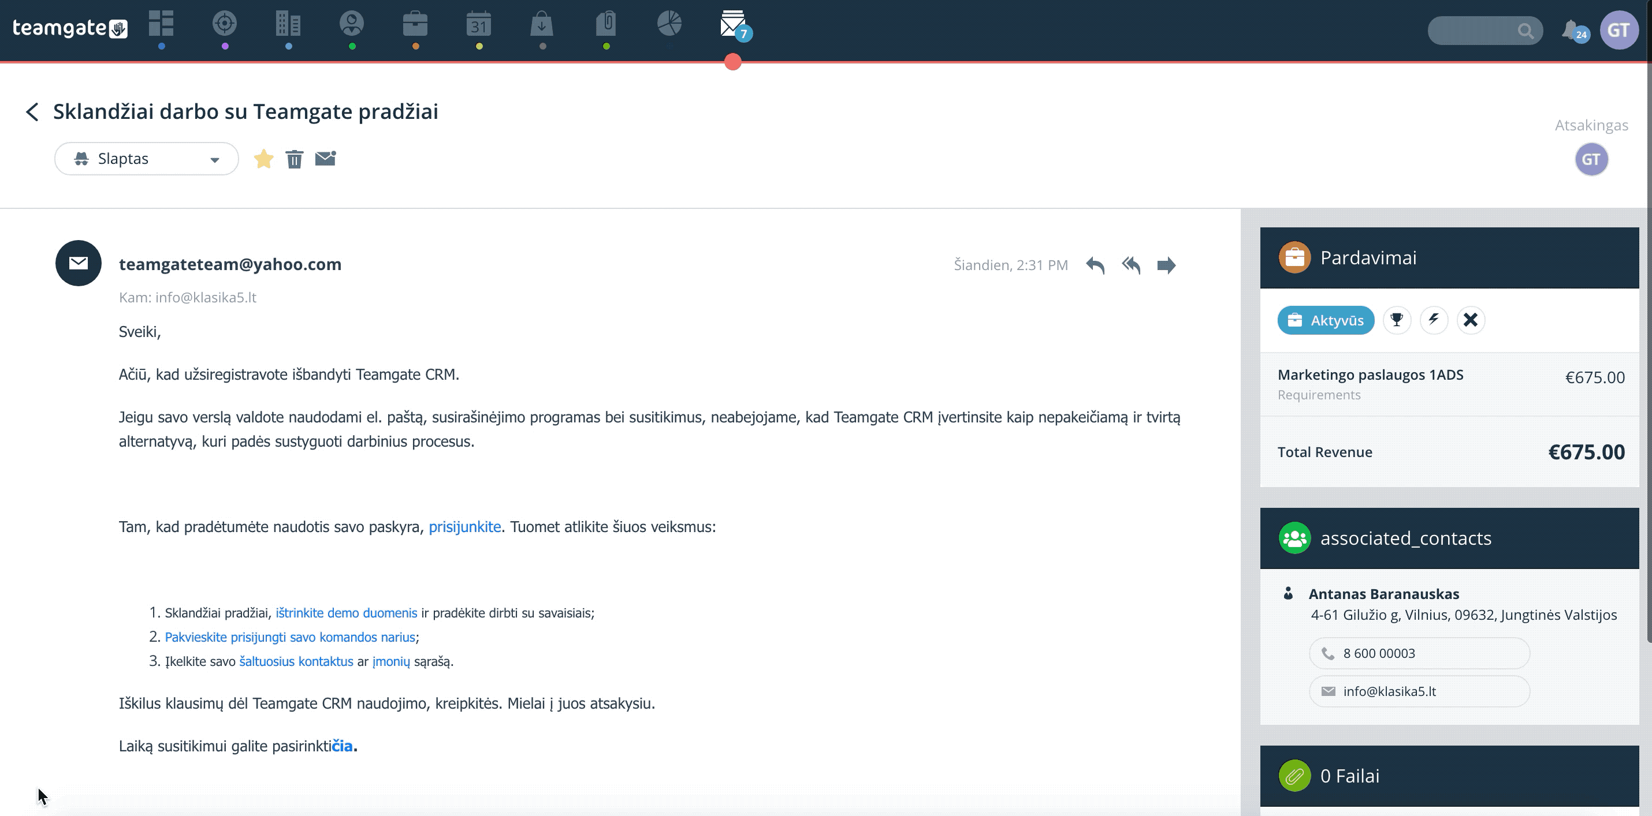Open the deals briefcase icon
The height and width of the screenshot is (816, 1652).
tap(415, 24)
